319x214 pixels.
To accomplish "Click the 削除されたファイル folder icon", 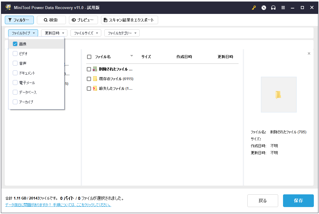I will (95, 69).
